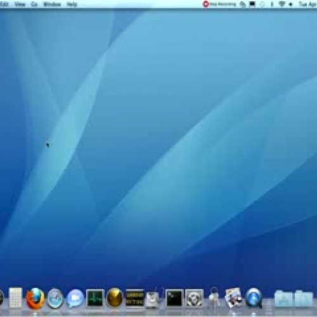Open the grey gear square dock icon

(x=194, y=299)
